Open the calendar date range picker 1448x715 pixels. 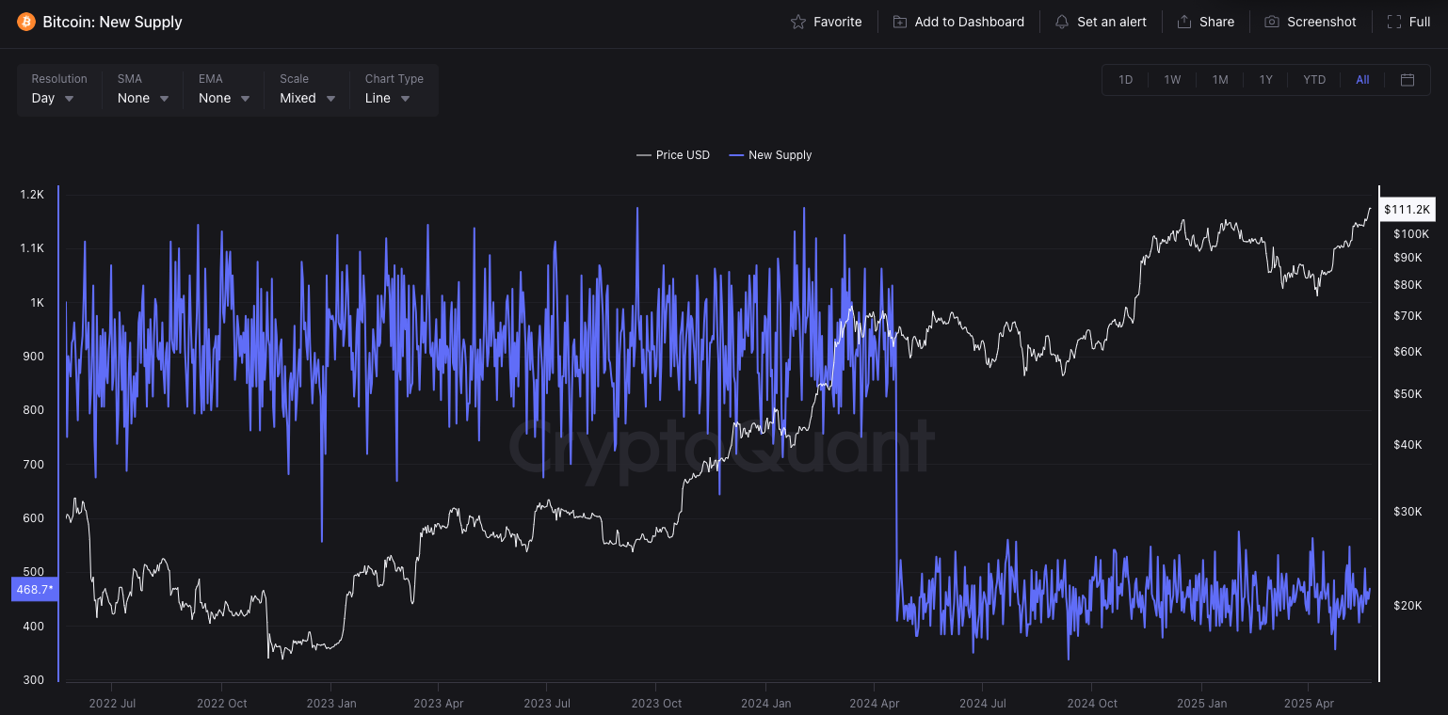point(1408,80)
